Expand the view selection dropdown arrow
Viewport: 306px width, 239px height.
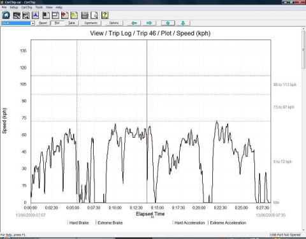[33, 23]
